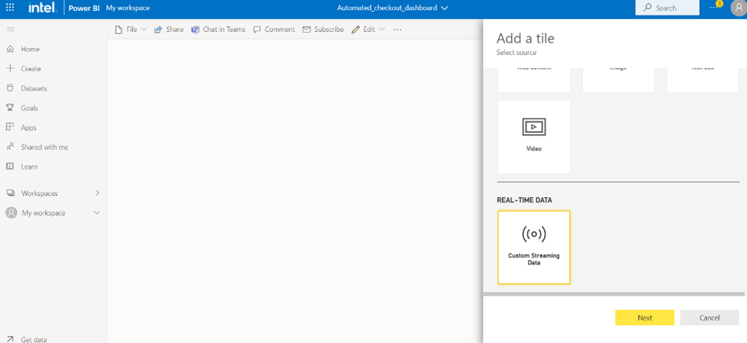
Task: Click the Teams logo icon
Action: tap(195, 30)
